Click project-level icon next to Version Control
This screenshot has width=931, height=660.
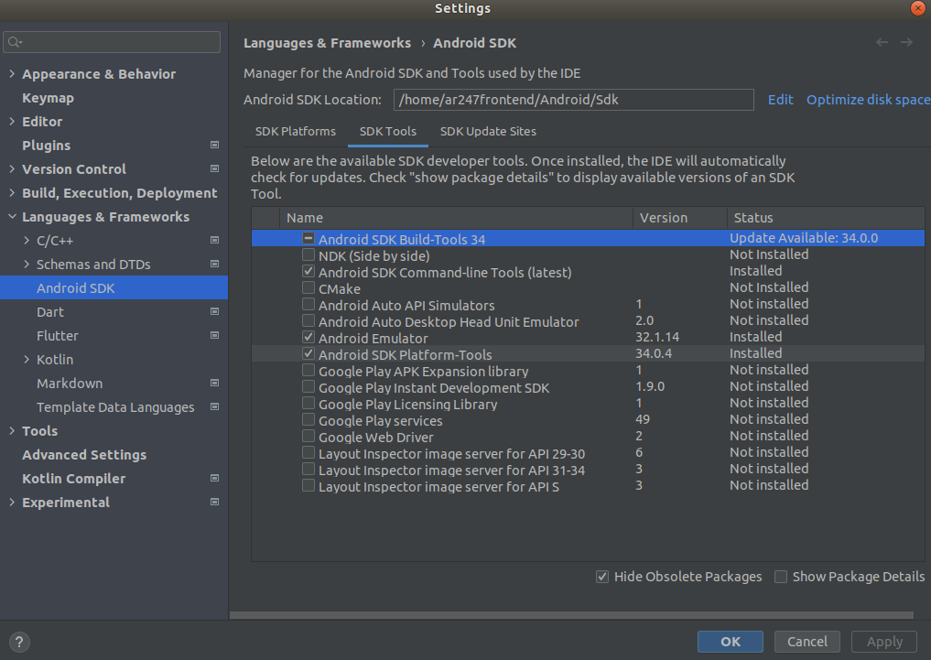tap(215, 168)
